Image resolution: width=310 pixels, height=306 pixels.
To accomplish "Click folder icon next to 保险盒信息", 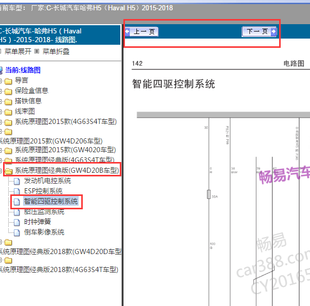I will pyautogui.click(x=8, y=91).
